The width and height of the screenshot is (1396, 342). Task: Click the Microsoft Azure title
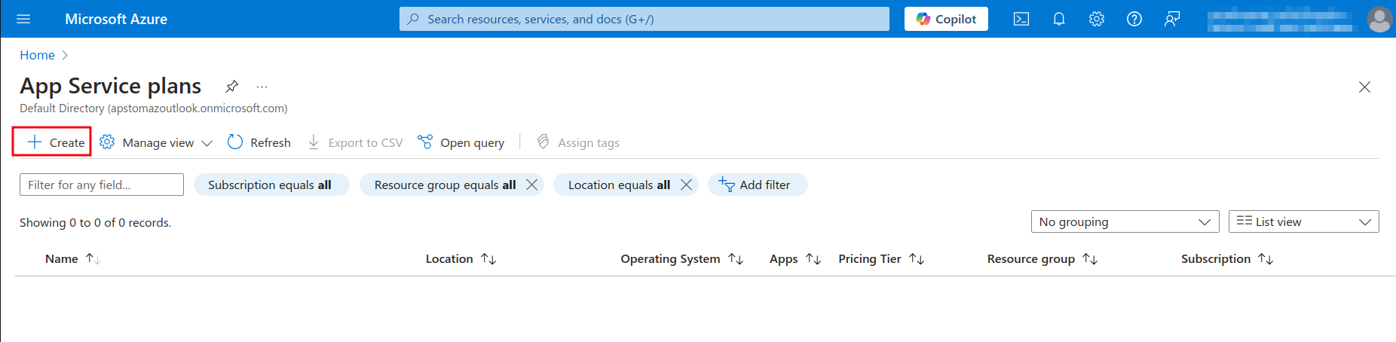point(116,19)
